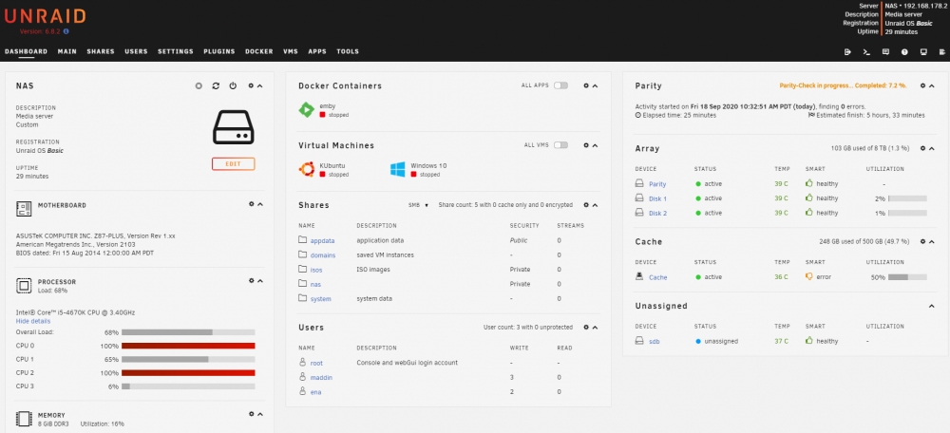Screen dimensions: 950x433
Task: Open NAS panel settings gear
Action: pyautogui.click(x=252, y=86)
